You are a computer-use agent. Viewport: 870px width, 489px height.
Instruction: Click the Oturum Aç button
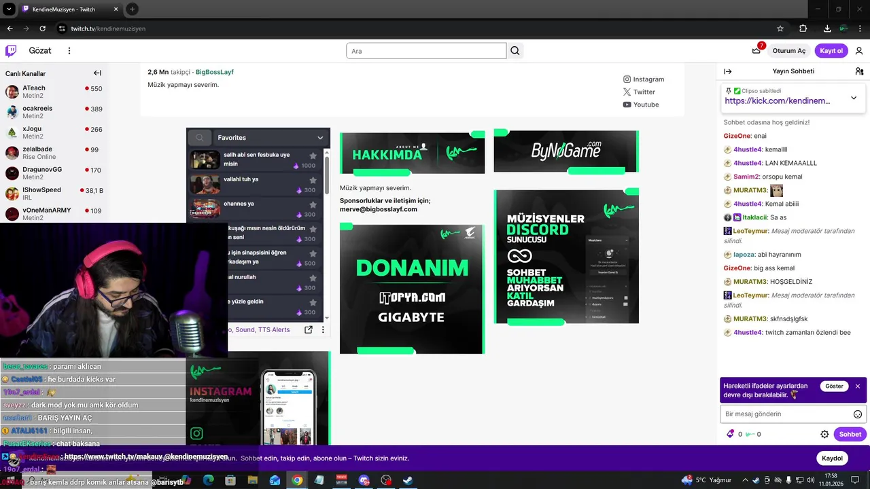tap(789, 51)
